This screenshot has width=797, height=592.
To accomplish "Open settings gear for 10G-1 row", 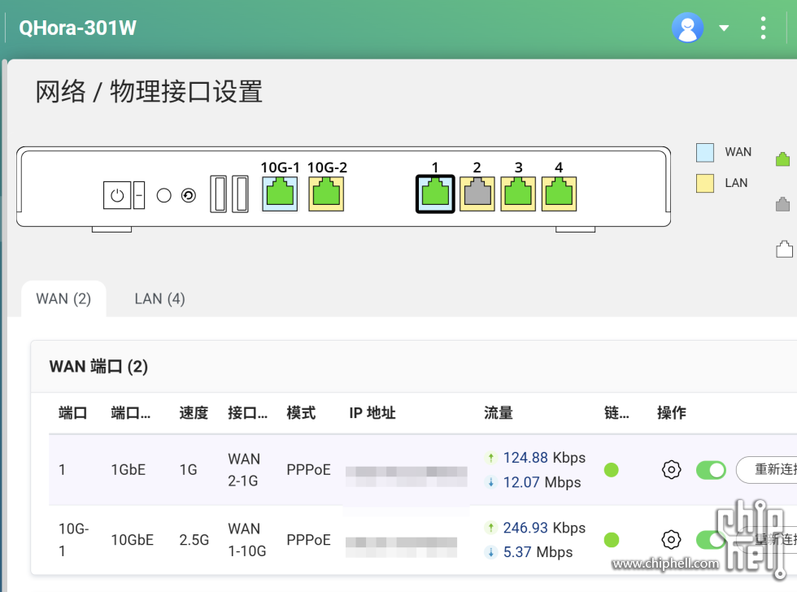I will [672, 539].
